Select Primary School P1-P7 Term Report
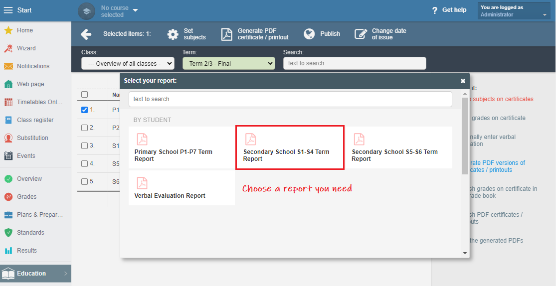The height and width of the screenshot is (286, 556). pyautogui.click(x=182, y=148)
